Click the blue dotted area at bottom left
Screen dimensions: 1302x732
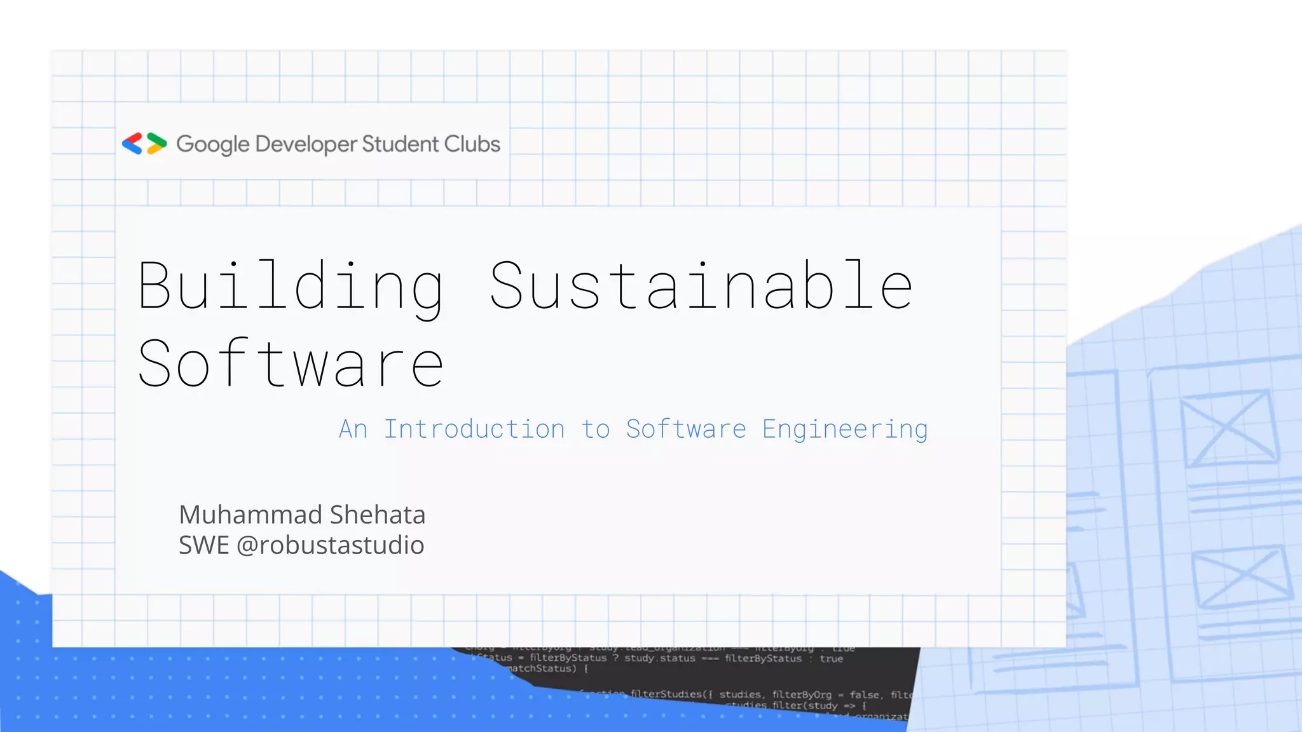point(191,689)
